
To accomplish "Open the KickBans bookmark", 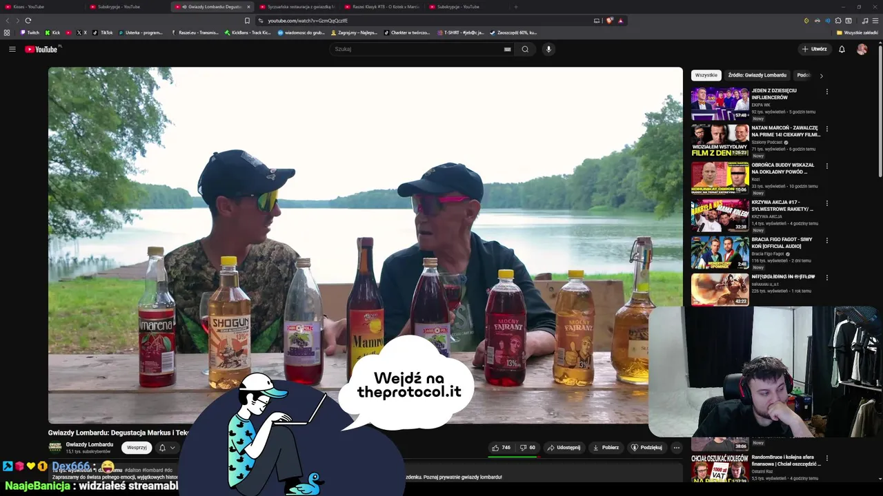I will [247, 32].
